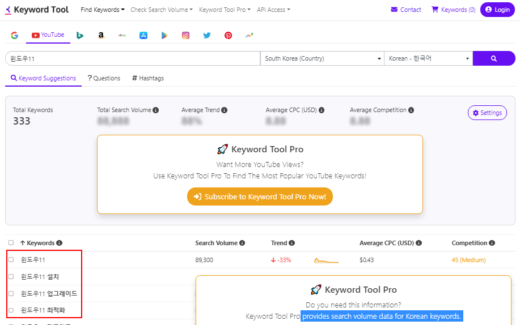Image resolution: width=520 pixels, height=325 pixels.
Task: Check the 윈도우11 업그레이드 keyword row
Action: pyautogui.click(x=11, y=293)
